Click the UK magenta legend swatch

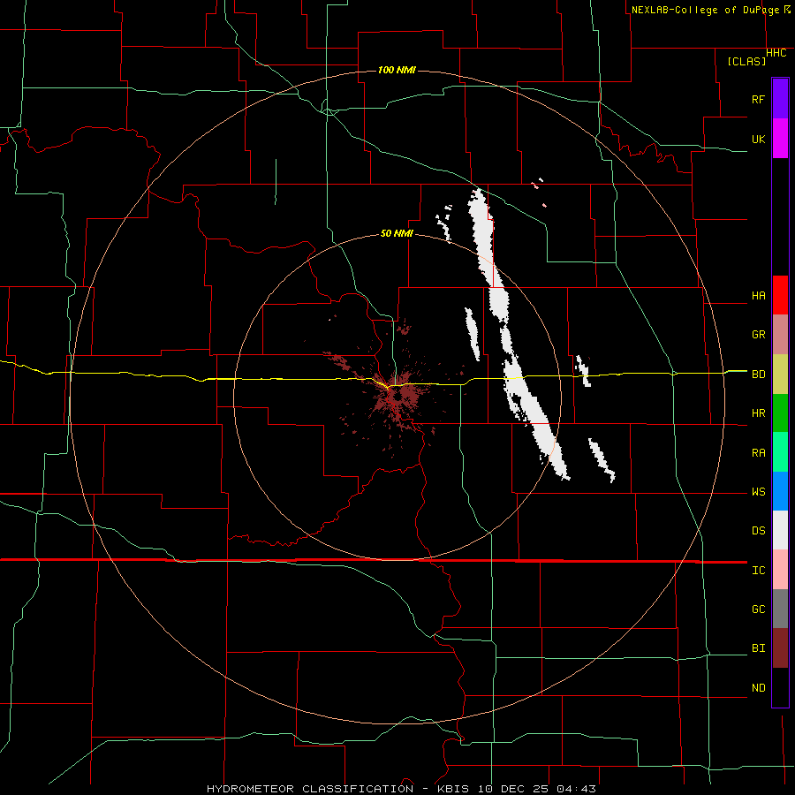tap(780, 139)
